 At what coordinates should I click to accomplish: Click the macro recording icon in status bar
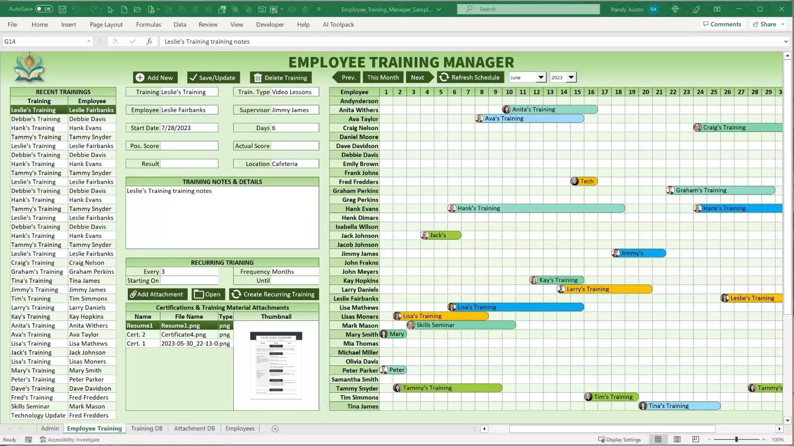(x=29, y=440)
